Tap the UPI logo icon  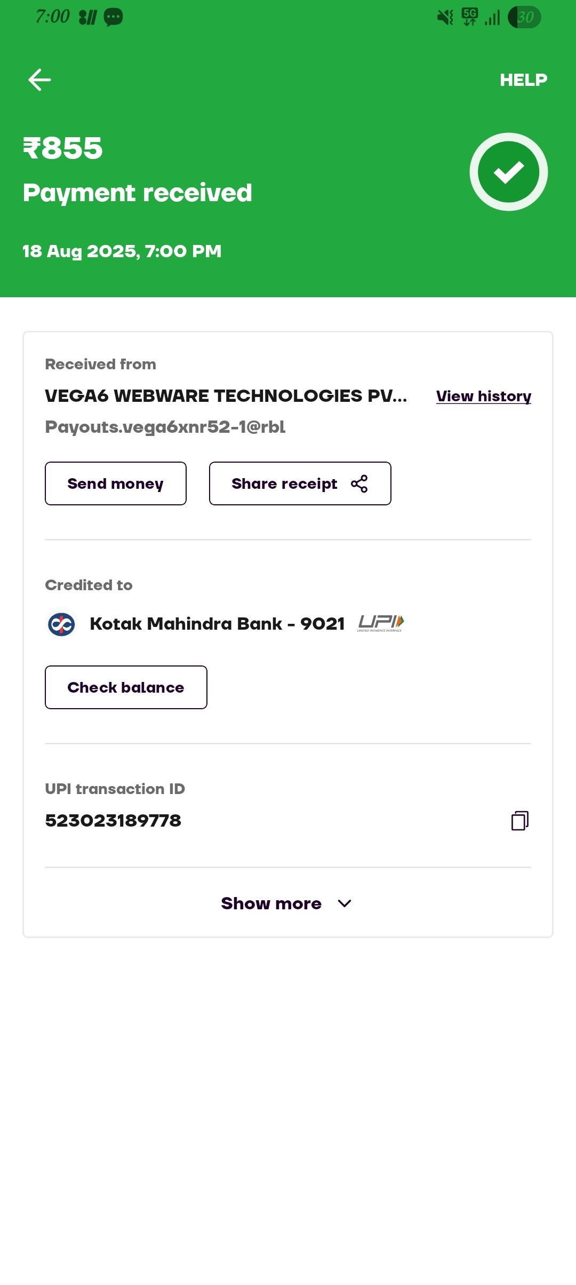pos(380,623)
